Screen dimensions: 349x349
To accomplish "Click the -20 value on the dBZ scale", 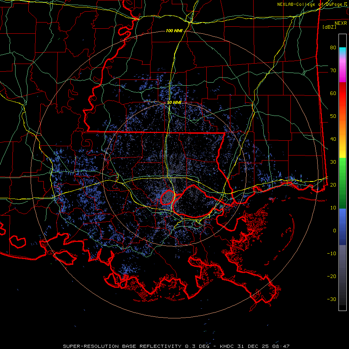I will click(332, 276).
